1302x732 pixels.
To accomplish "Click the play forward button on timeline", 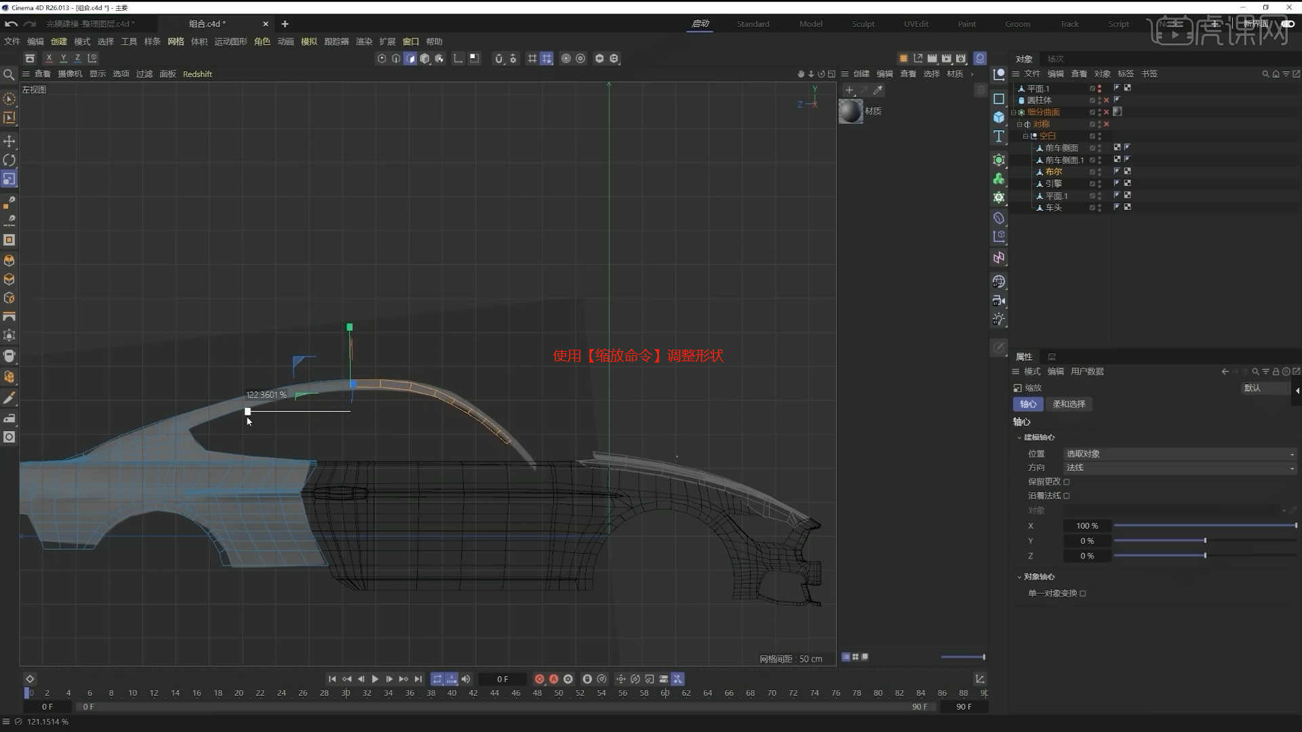I will pos(375,679).
